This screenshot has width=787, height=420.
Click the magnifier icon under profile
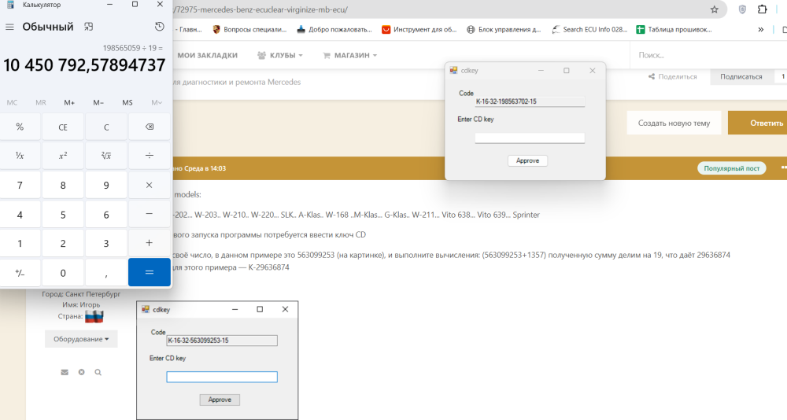[x=98, y=372]
